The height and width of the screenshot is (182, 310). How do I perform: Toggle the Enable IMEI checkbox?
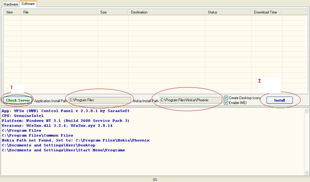(x=226, y=103)
